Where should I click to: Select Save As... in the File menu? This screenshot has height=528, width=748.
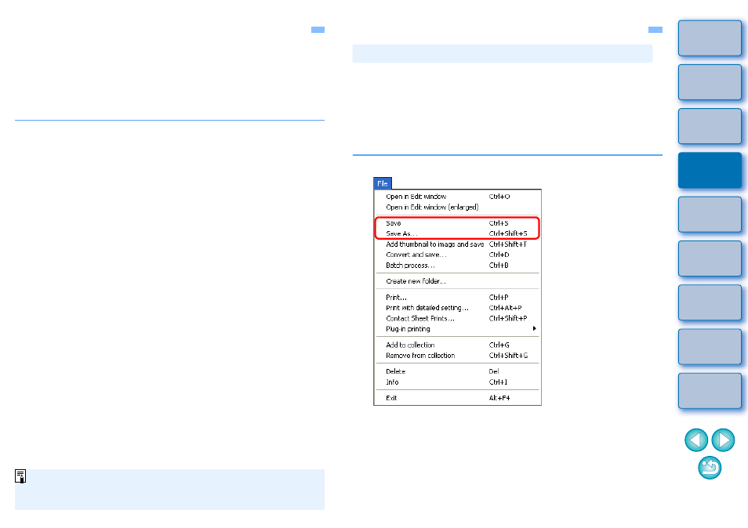pyautogui.click(x=457, y=233)
